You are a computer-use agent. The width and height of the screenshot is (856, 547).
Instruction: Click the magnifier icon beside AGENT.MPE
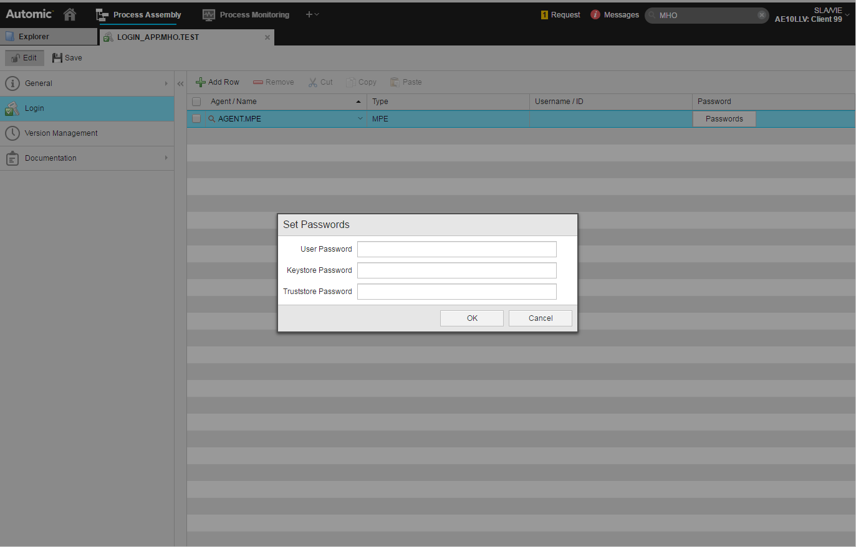[212, 119]
